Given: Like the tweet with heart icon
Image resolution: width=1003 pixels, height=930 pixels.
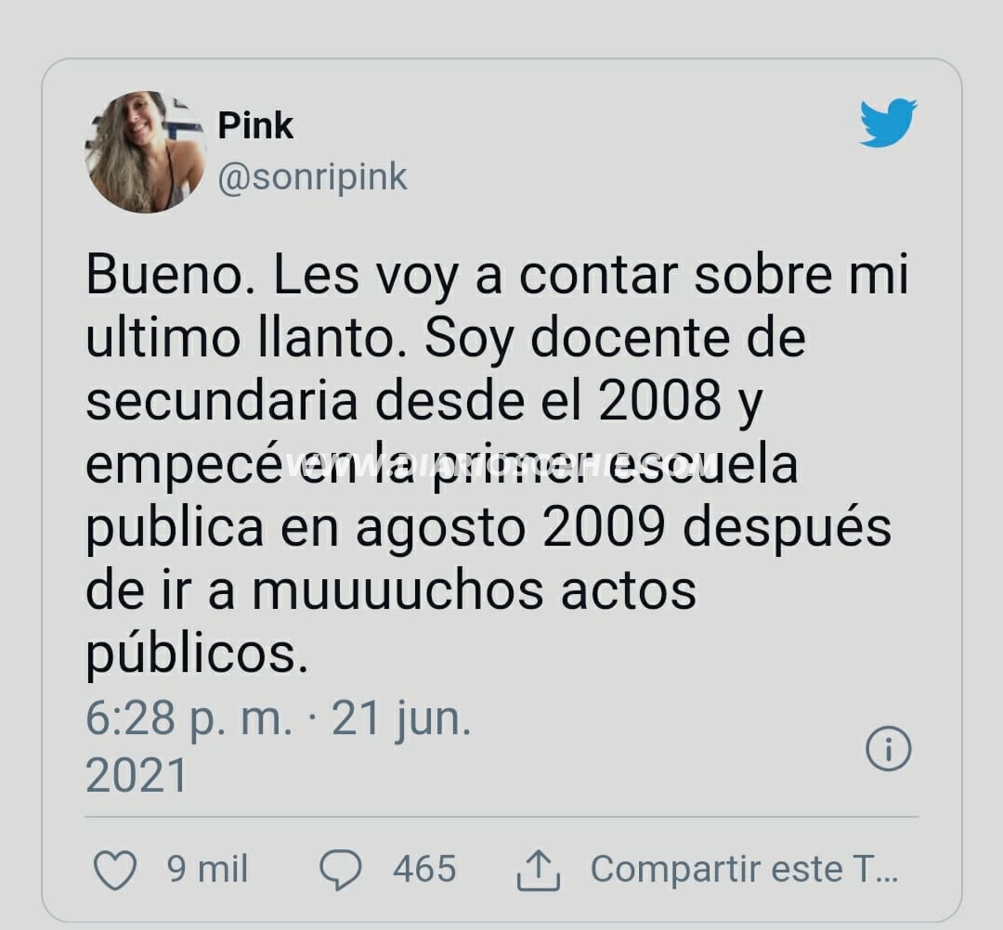Looking at the screenshot, I should click(x=115, y=870).
